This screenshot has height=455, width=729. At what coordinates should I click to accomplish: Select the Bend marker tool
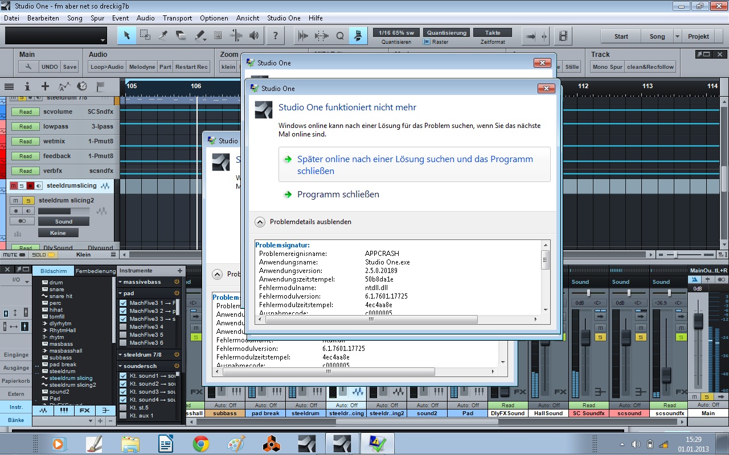[x=235, y=36]
